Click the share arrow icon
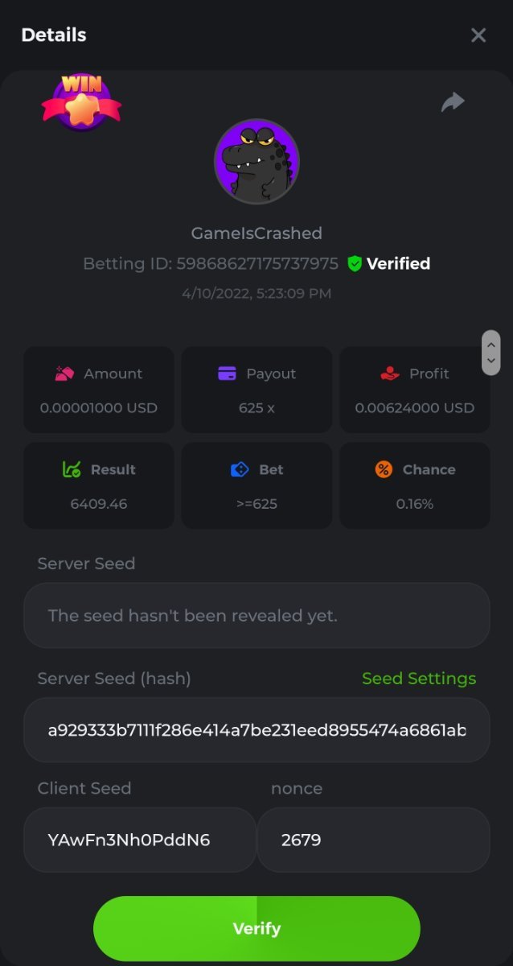513x966 pixels. click(x=453, y=102)
